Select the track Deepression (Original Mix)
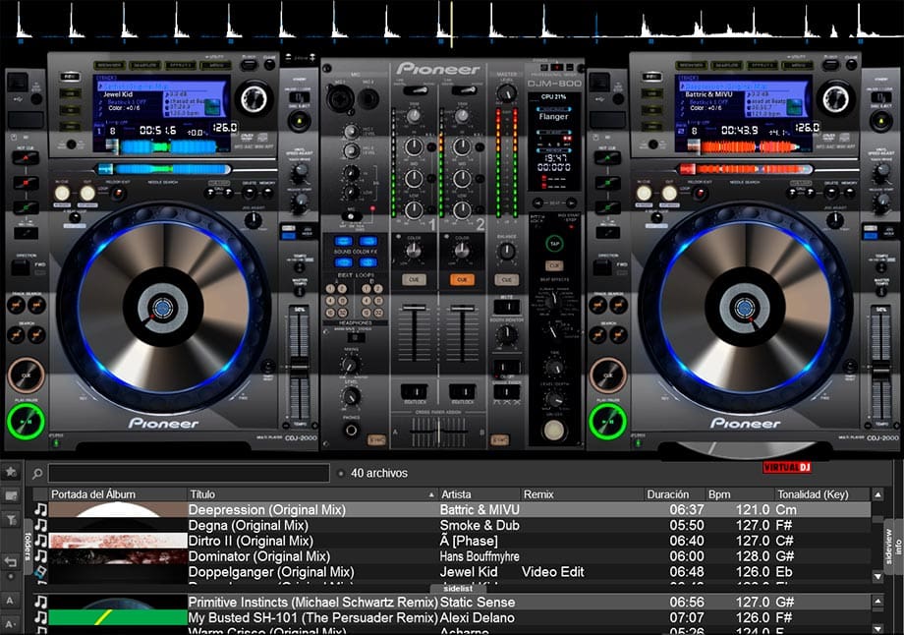The image size is (904, 635). [x=452, y=510]
